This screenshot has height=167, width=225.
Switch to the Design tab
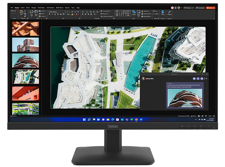pos(34,8)
